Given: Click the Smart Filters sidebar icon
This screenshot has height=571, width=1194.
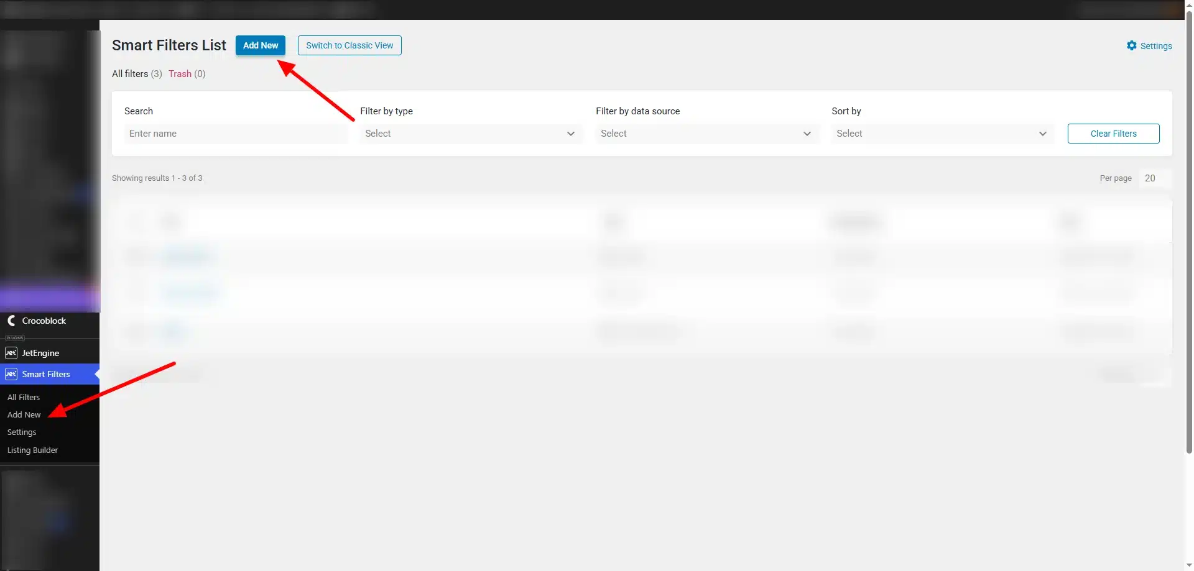Looking at the screenshot, I should pyautogui.click(x=11, y=374).
